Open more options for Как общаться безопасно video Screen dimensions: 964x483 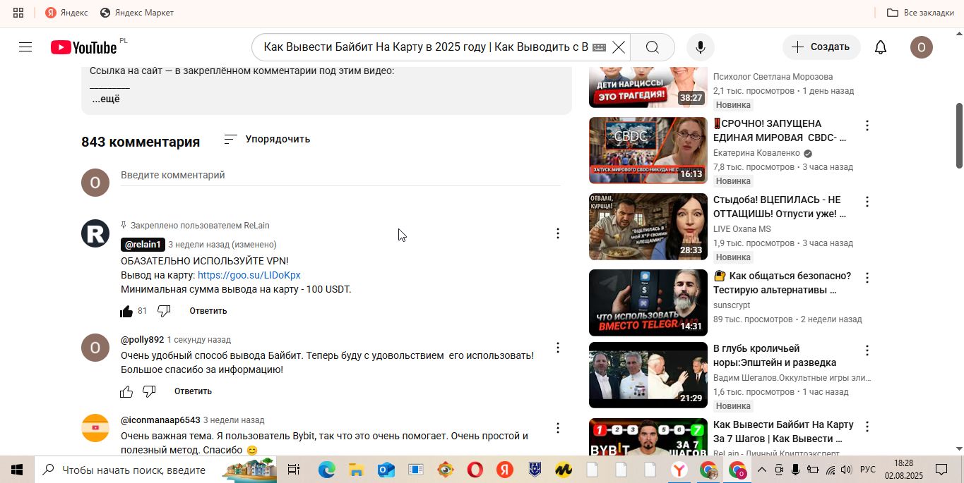click(x=867, y=278)
